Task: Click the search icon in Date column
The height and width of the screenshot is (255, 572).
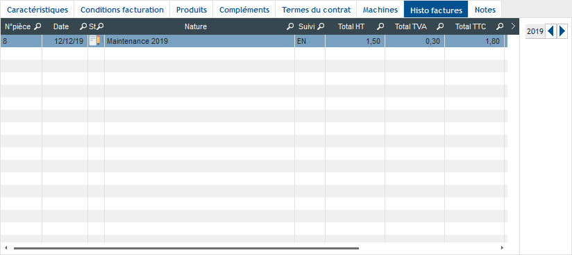Action: (x=83, y=26)
